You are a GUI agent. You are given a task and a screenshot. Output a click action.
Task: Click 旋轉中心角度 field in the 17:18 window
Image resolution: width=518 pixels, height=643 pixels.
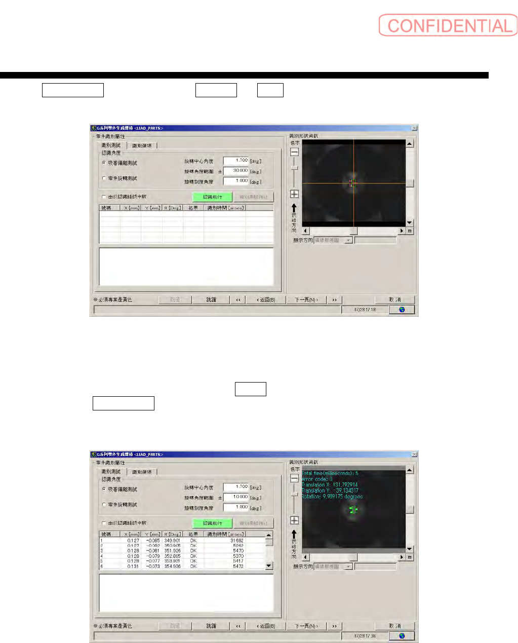click(236, 161)
